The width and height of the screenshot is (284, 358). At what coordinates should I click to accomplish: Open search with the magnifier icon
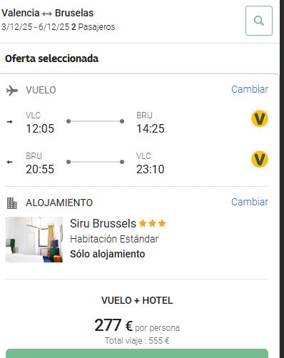click(x=259, y=21)
